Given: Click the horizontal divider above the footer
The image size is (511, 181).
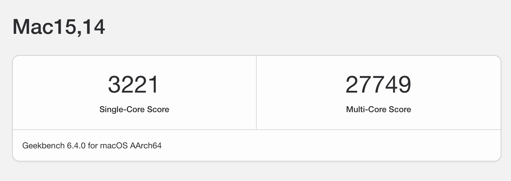Looking at the screenshot, I should [256, 130].
